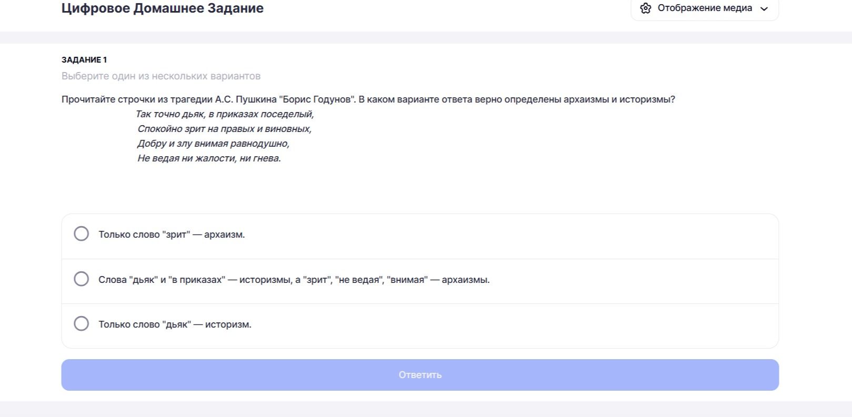Click the Ответить submit button
The image size is (852, 417).
coord(420,375)
